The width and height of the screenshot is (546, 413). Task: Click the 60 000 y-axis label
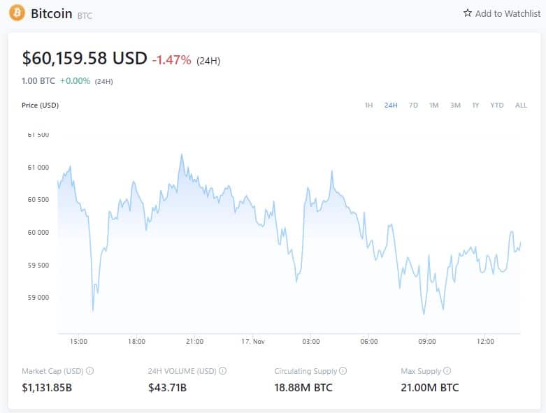(x=38, y=232)
